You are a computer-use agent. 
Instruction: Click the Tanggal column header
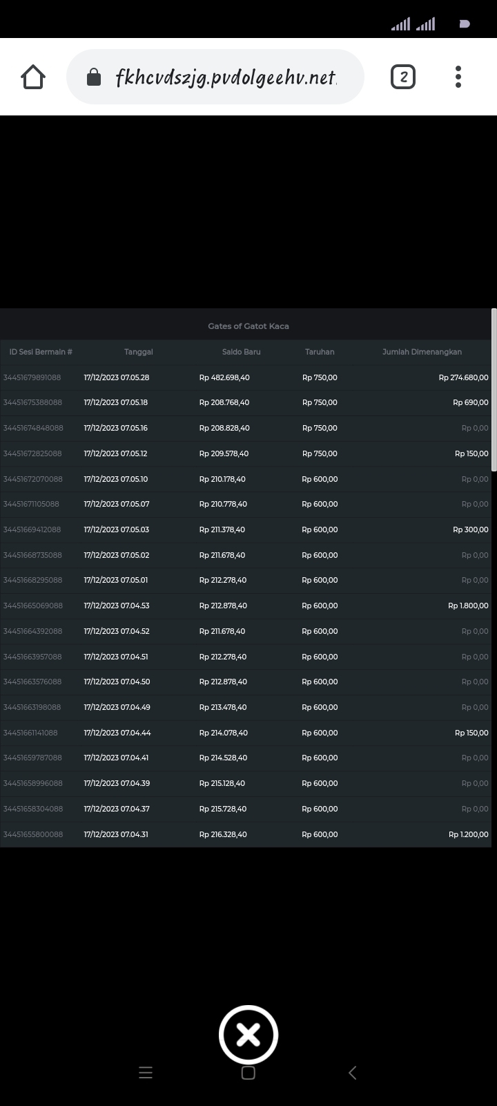(x=139, y=352)
